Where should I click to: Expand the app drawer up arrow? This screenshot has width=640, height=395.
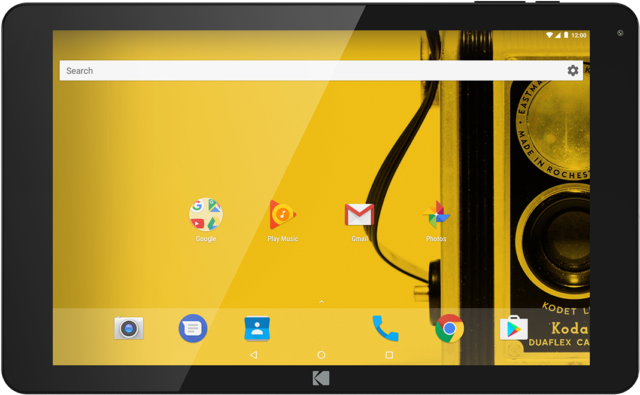click(x=321, y=302)
